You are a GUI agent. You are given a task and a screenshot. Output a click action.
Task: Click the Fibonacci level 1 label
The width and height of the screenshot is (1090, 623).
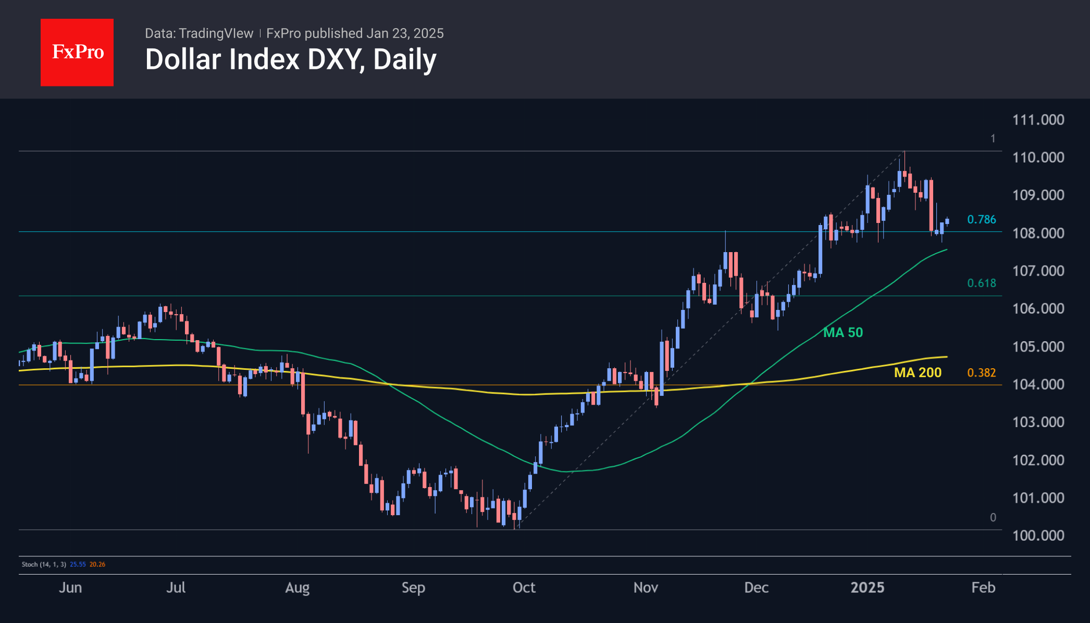point(993,139)
